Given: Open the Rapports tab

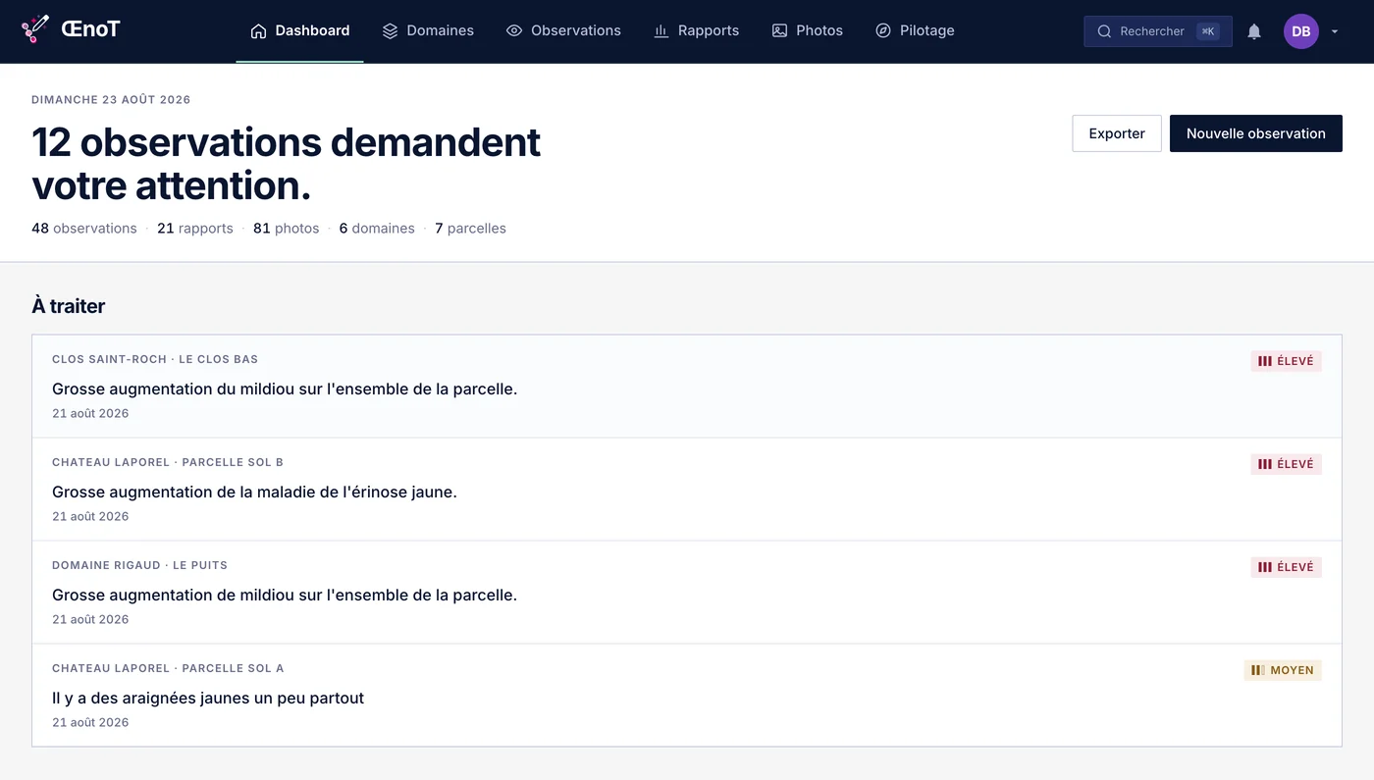Looking at the screenshot, I should [696, 30].
